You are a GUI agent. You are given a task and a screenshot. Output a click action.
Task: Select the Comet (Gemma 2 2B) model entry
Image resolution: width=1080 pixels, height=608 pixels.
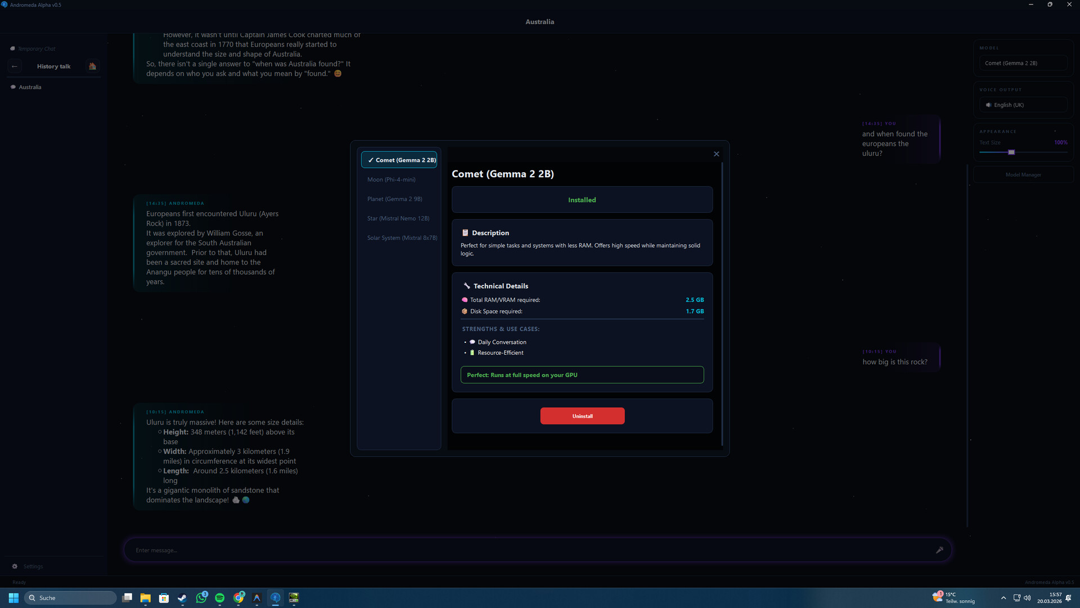[x=399, y=160]
